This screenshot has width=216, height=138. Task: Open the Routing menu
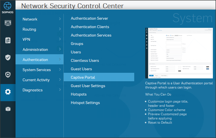click(x=29, y=29)
